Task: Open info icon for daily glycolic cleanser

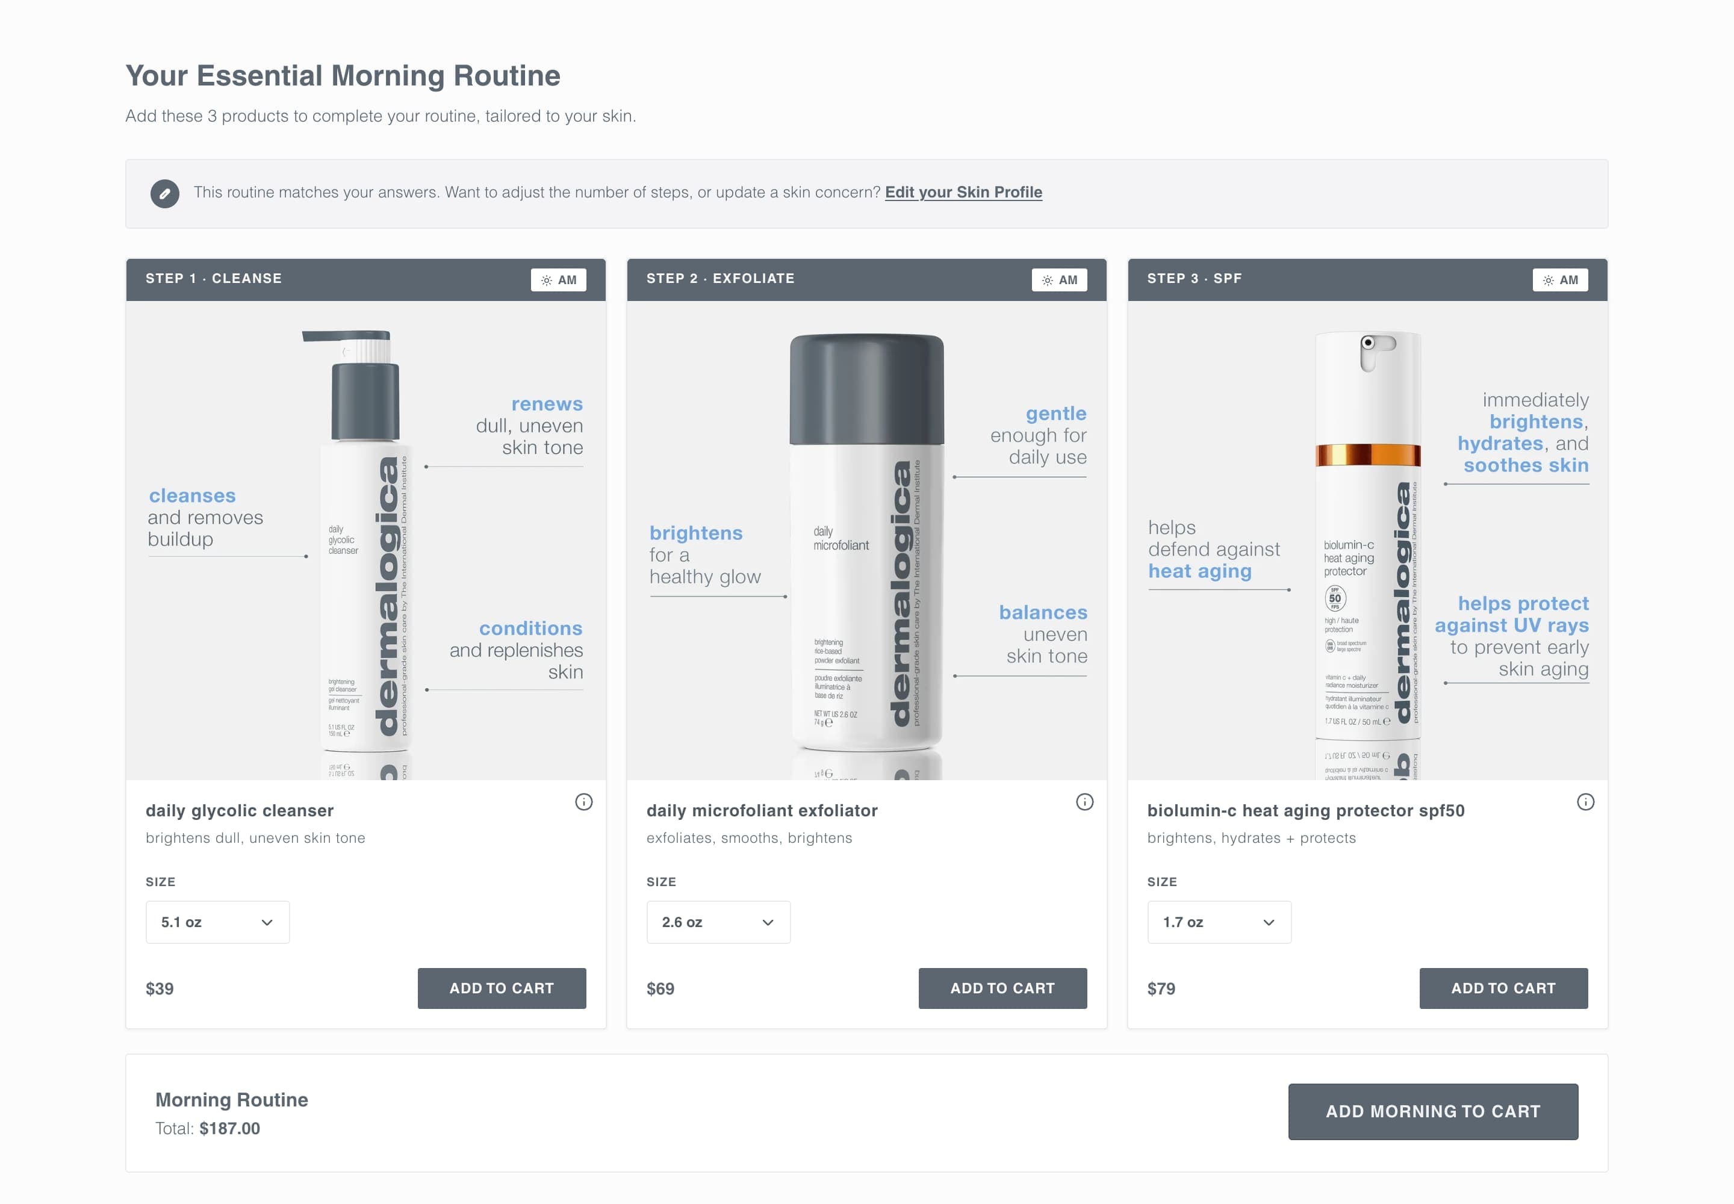Action: 583,802
